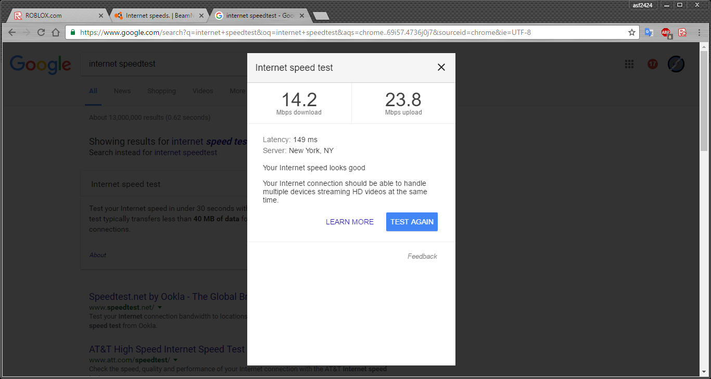Select the Videos search tab
Screen dimensions: 711x379
(x=202, y=91)
